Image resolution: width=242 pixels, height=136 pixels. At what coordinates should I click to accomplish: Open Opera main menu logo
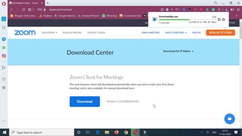[x=4, y=3]
